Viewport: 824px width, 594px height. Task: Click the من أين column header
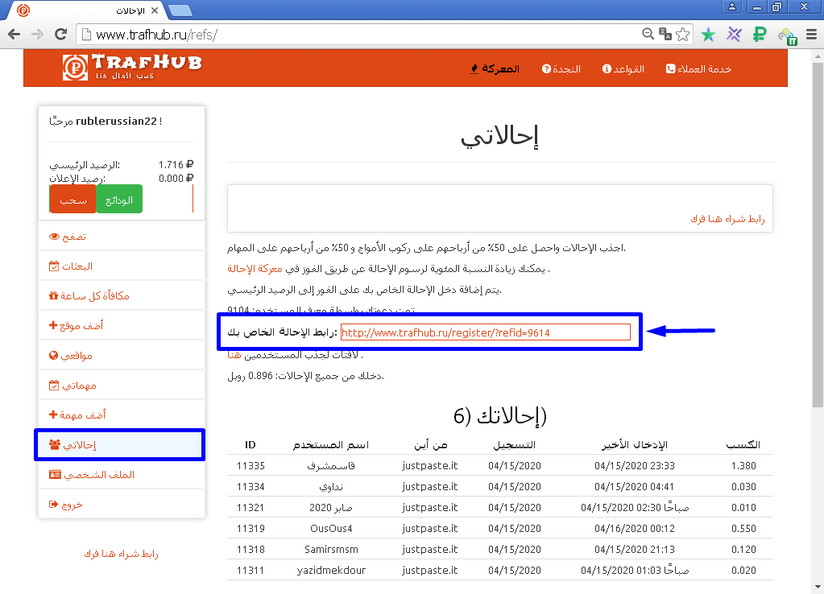coord(430,445)
